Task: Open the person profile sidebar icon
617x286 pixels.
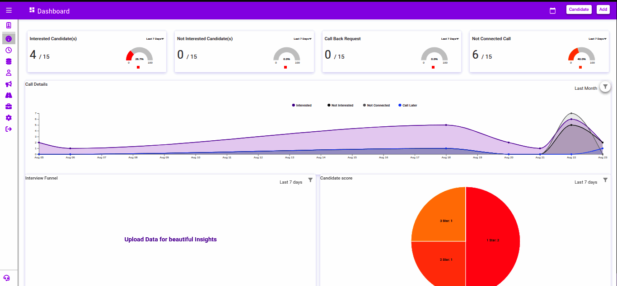Action: 9,73
